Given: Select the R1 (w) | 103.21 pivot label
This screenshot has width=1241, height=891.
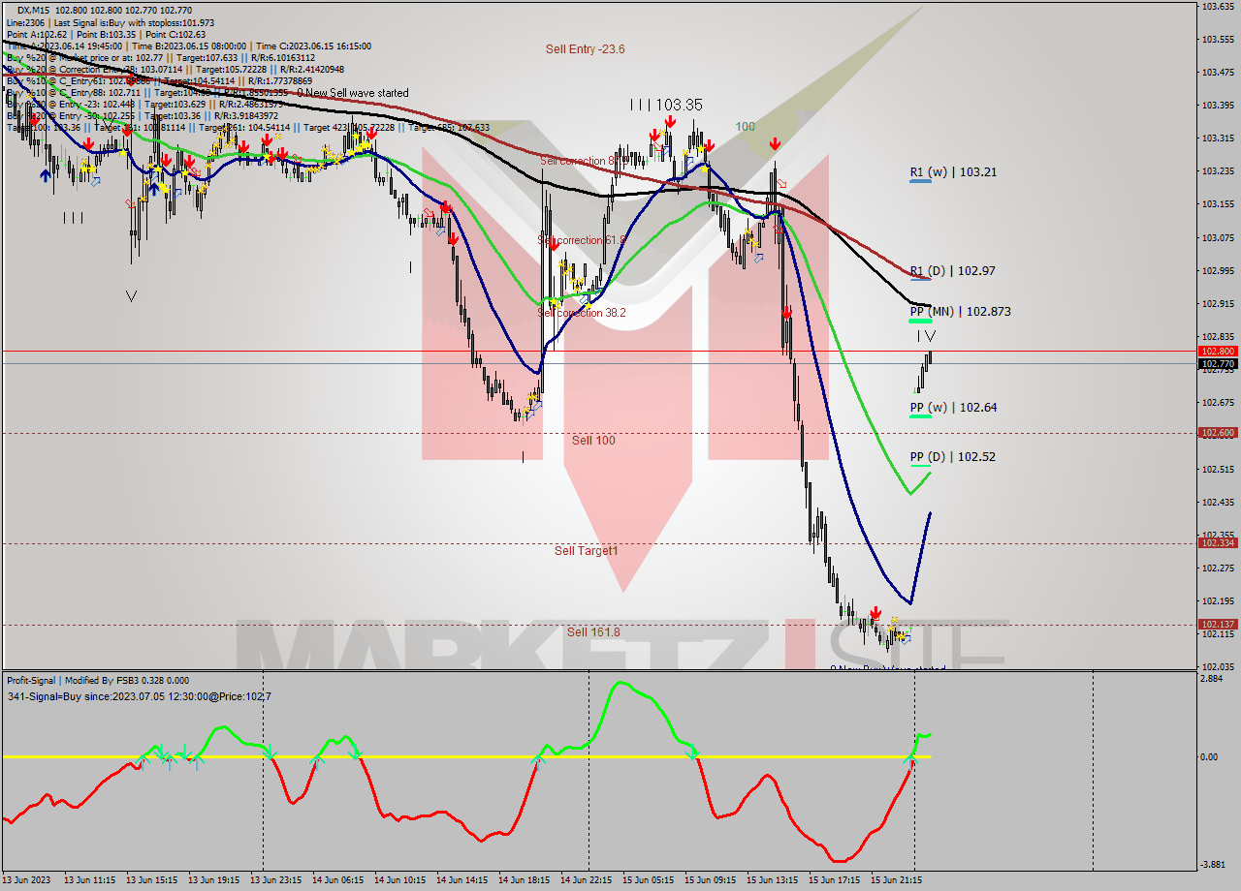Looking at the screenshot, I should pyautogui.click(x=953, y=172).
